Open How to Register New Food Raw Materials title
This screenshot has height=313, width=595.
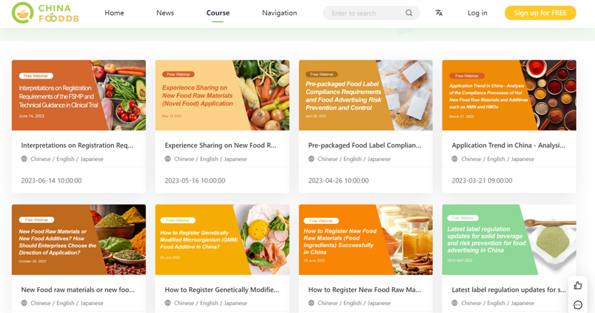[364, 289]
